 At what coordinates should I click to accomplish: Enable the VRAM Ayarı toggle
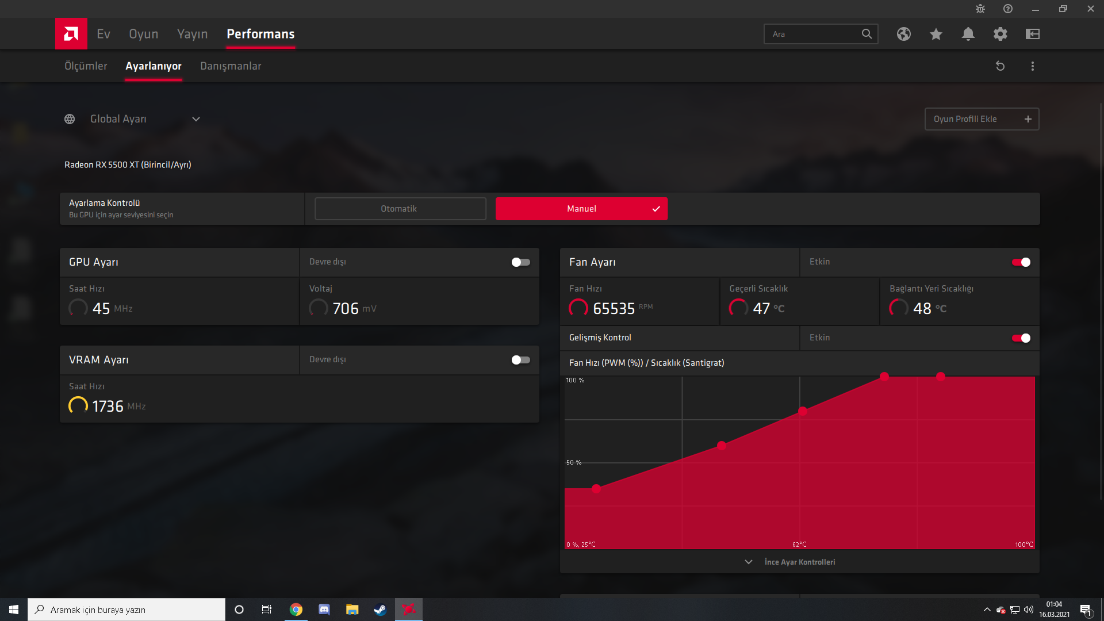click(x=520, y=360)
